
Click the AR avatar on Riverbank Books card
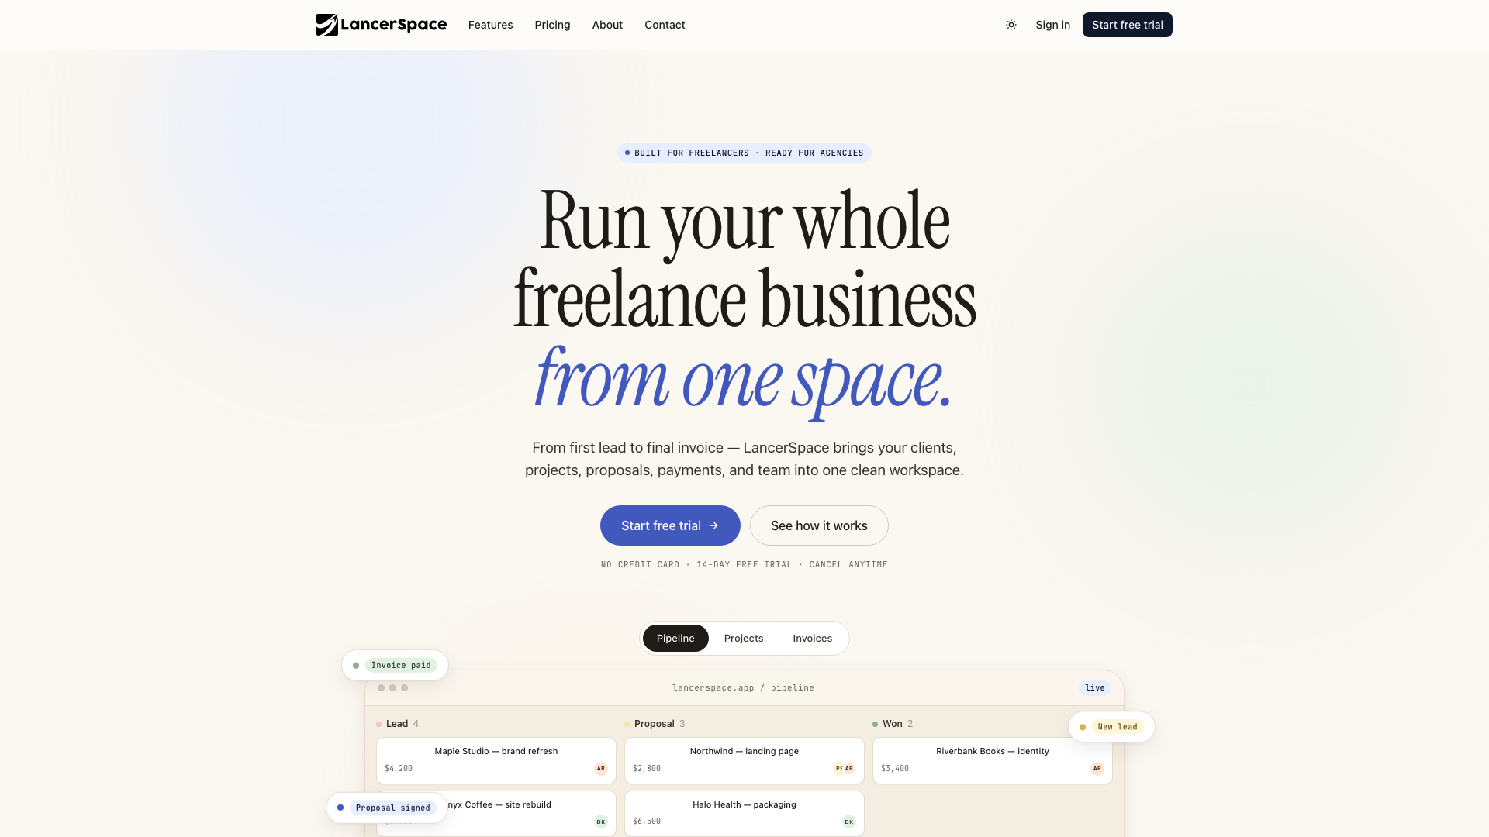tap(1097, 769)
